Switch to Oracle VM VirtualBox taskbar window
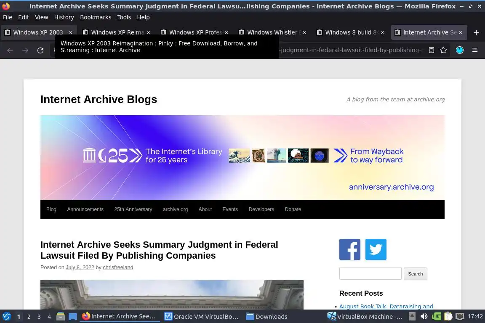 [x=201, y=317]
